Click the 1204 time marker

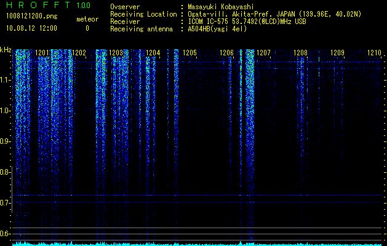(153, 53)
